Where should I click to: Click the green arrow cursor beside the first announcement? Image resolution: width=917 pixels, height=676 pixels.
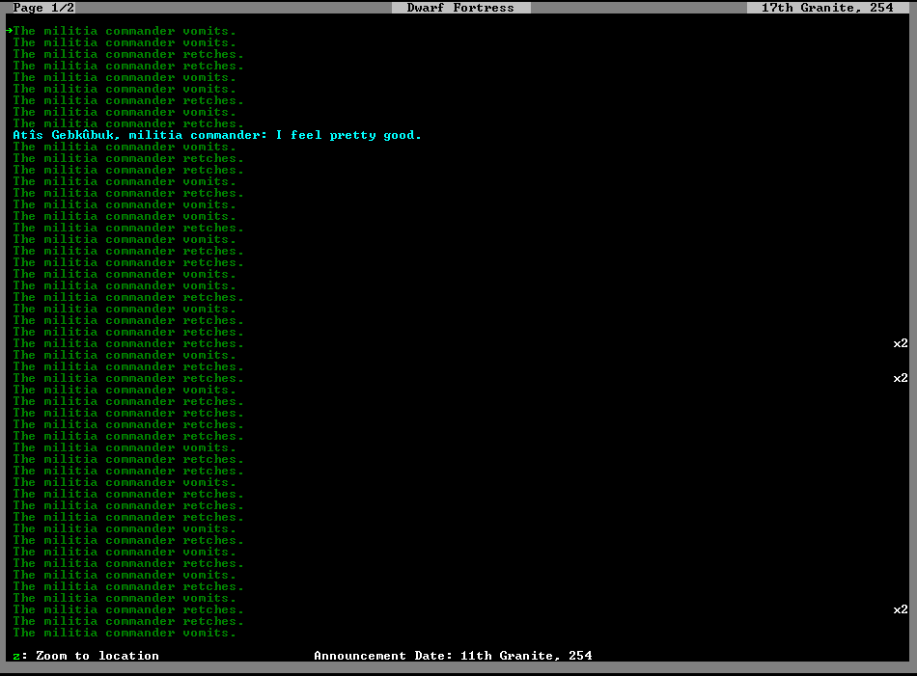(10, 31)
